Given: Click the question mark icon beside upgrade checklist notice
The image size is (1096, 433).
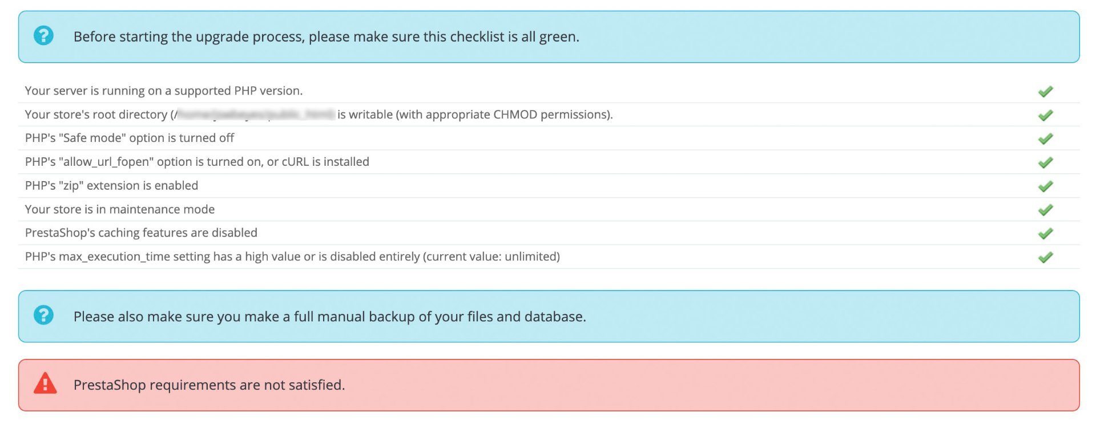Looking at the screenshot, I should point(43,36).
